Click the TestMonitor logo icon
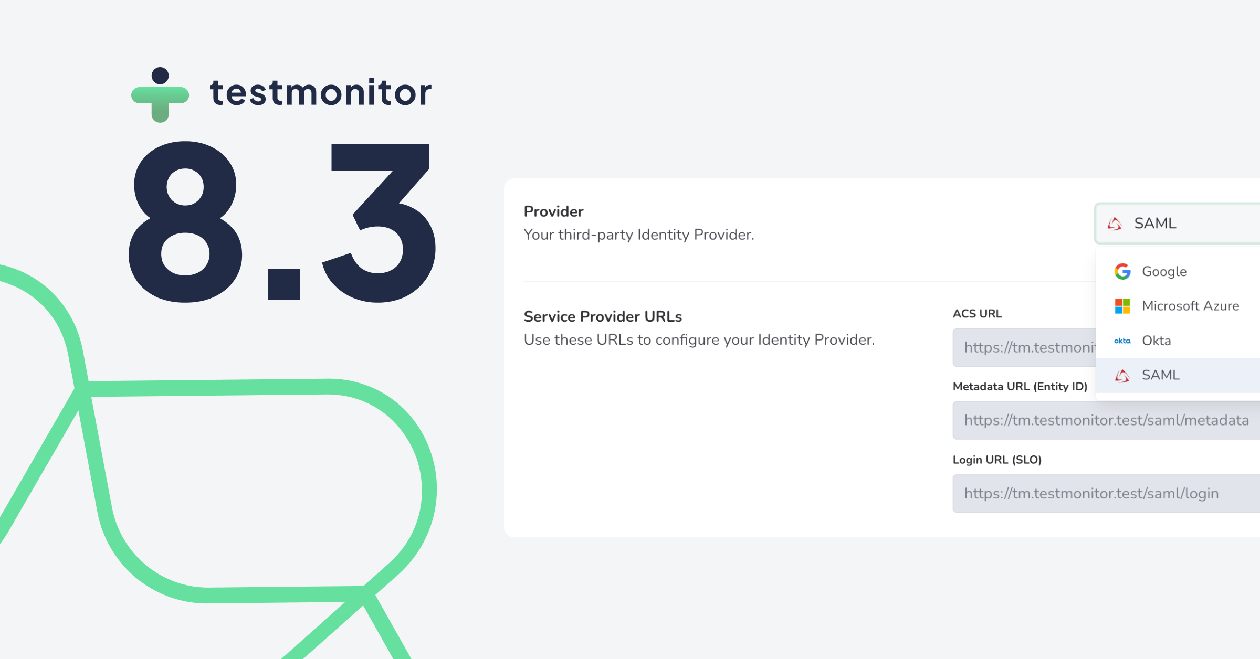The height and width of the screenshot is (659, 1260). point(160,95)
